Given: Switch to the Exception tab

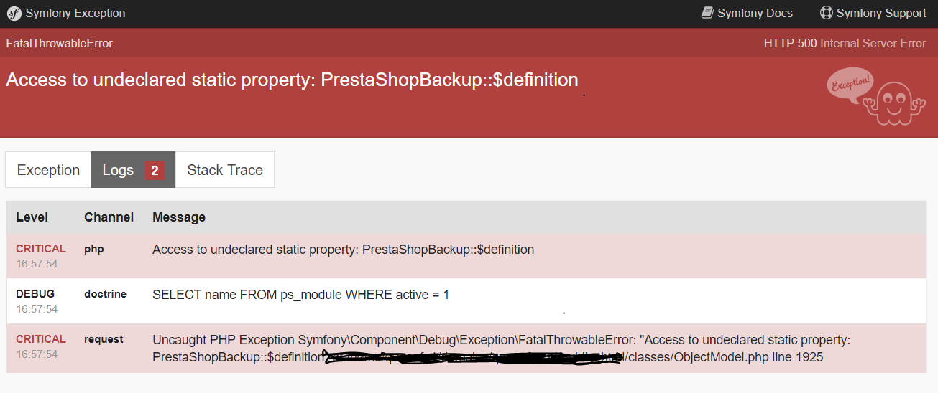Looking at the screenshot, I should click(x=48, y=170).
